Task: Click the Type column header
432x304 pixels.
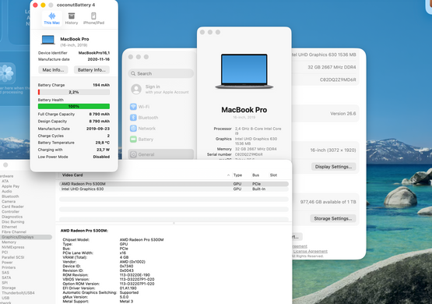Action: (237, 175)
